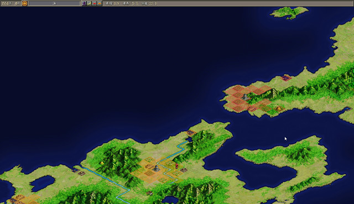Image resolution: width=354 pixels, height=204 pixels.
Task: Click the harbor tile at far right coast
Action: pos(347,109)
